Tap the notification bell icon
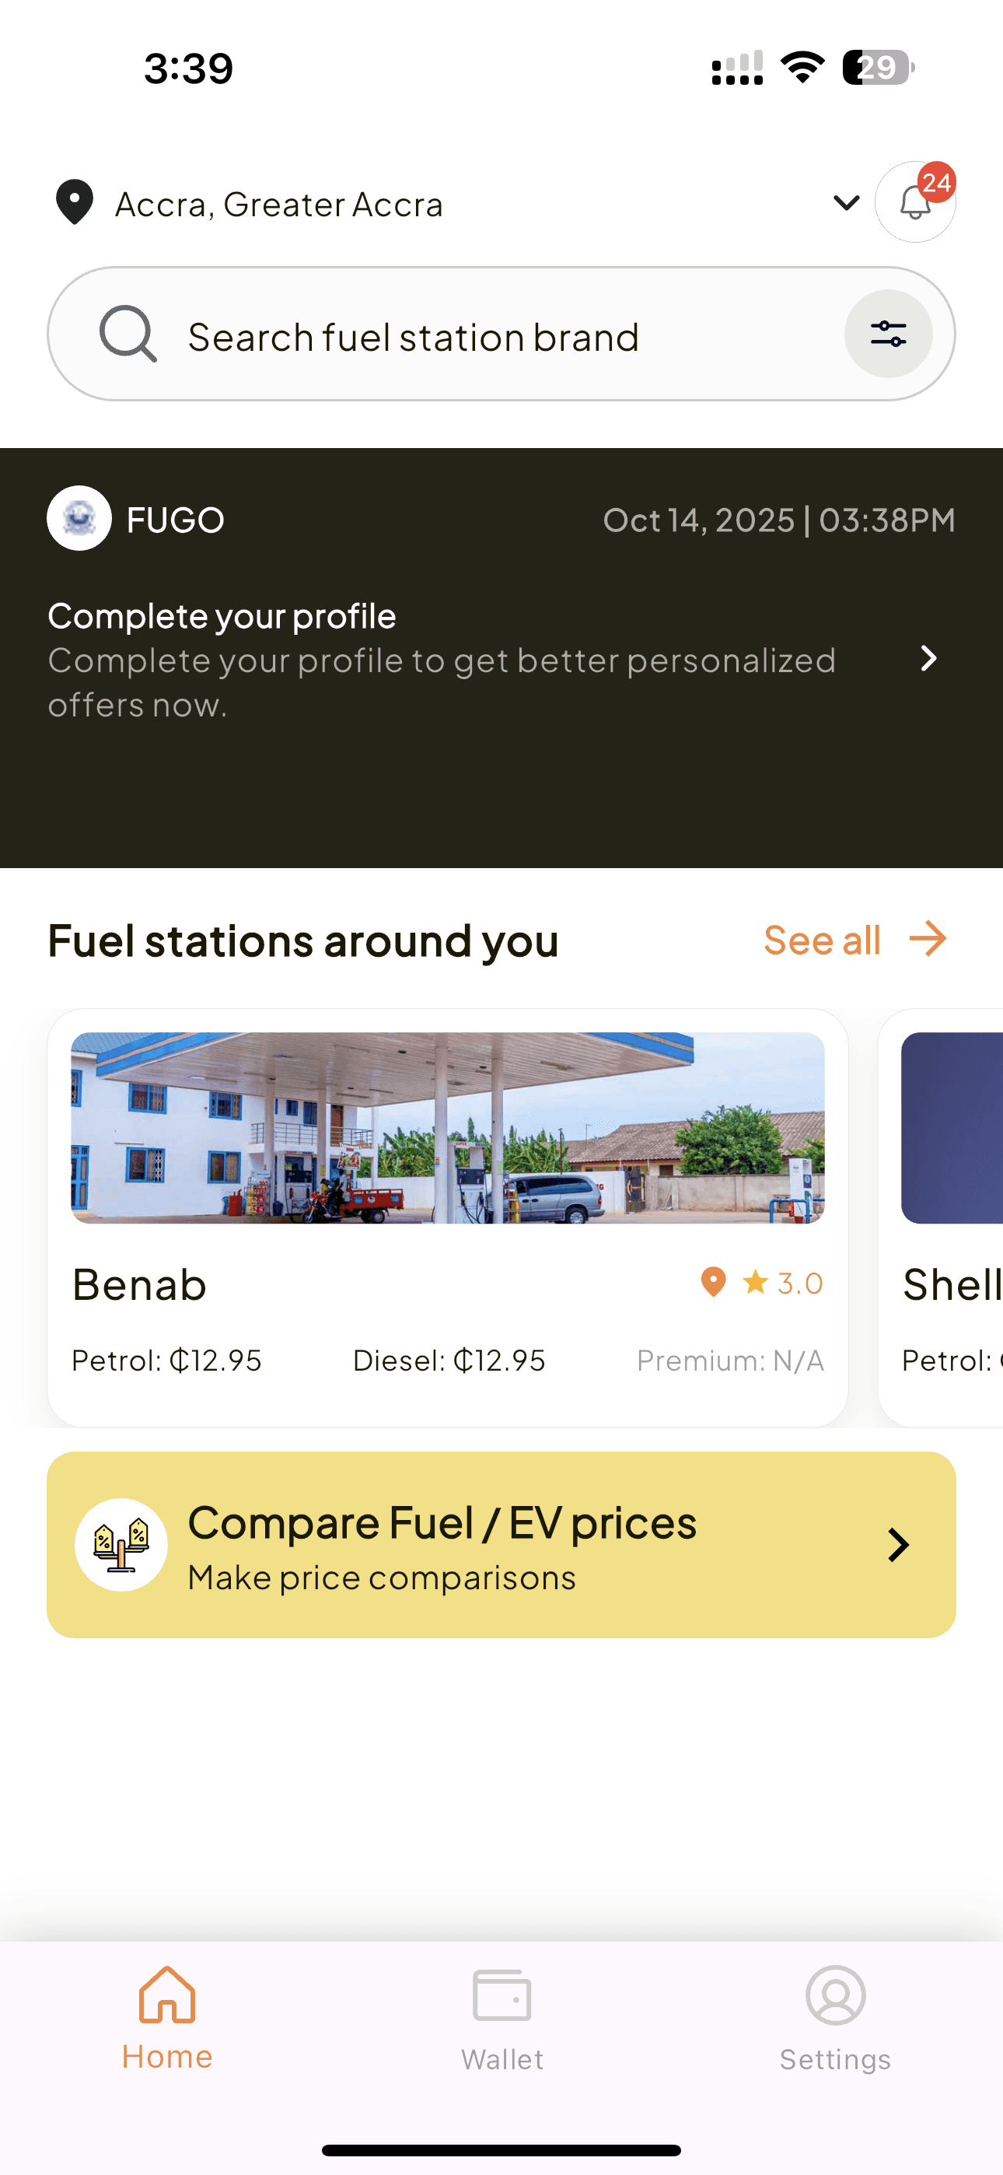The height and width of the screenshot is (2175, 1003). (914, 202)
